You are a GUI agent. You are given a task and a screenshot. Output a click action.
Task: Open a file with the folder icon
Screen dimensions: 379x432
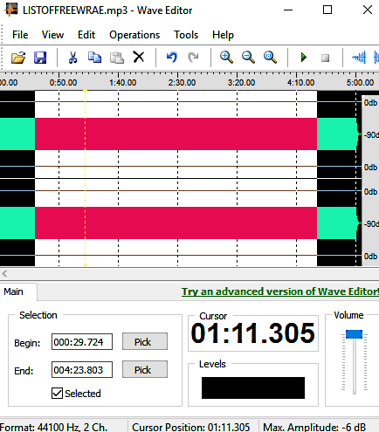[x=18, y=58]
